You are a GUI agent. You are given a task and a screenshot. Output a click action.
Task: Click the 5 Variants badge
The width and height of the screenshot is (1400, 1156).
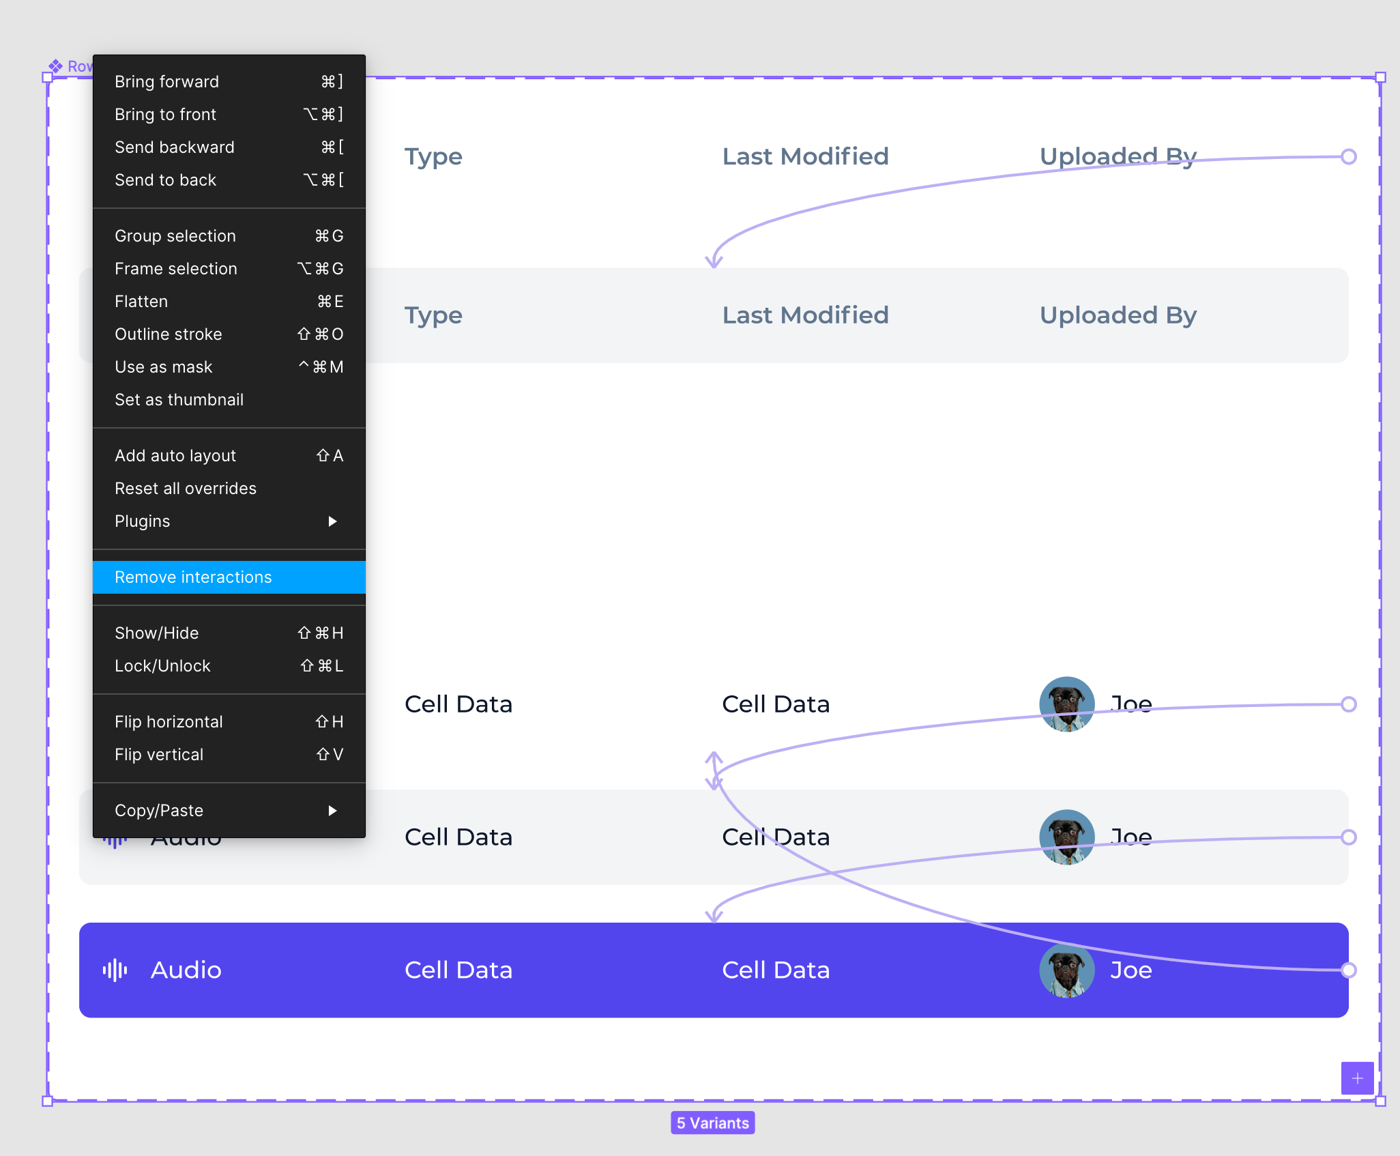pos(712,1123)
